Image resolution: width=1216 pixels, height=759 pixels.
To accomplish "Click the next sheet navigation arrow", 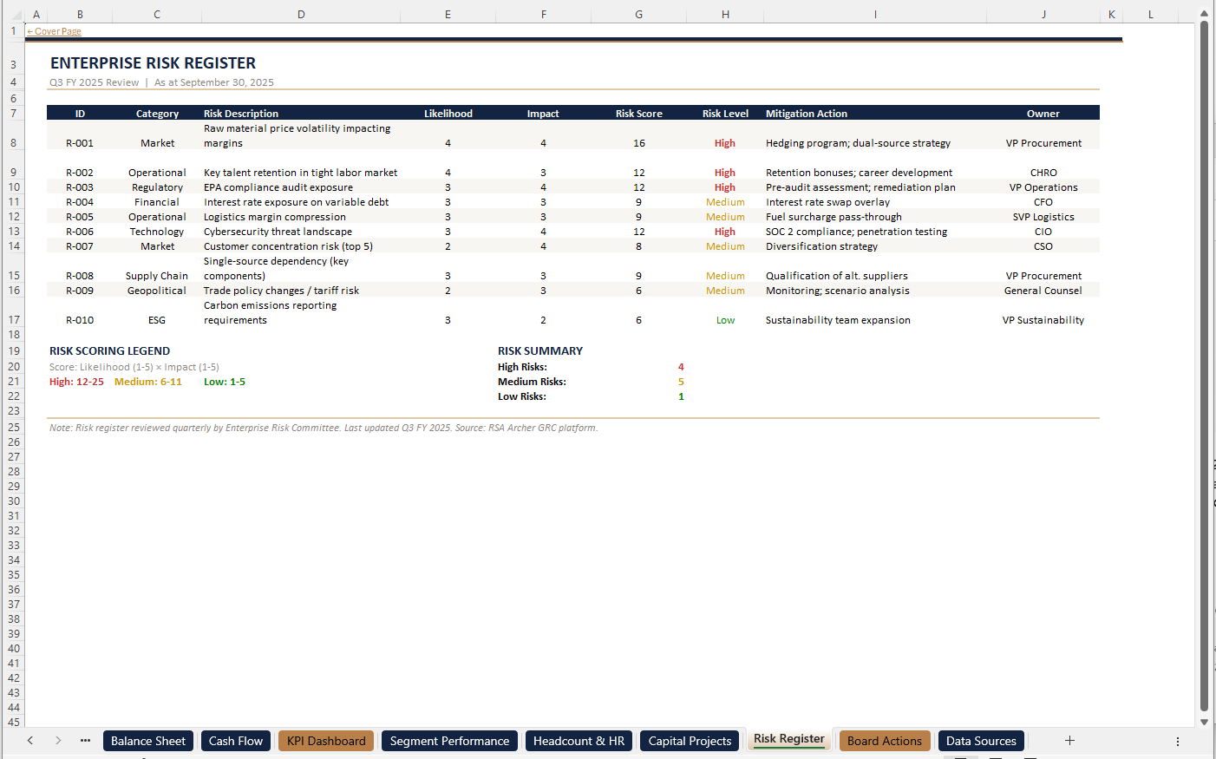I will 56,740.
